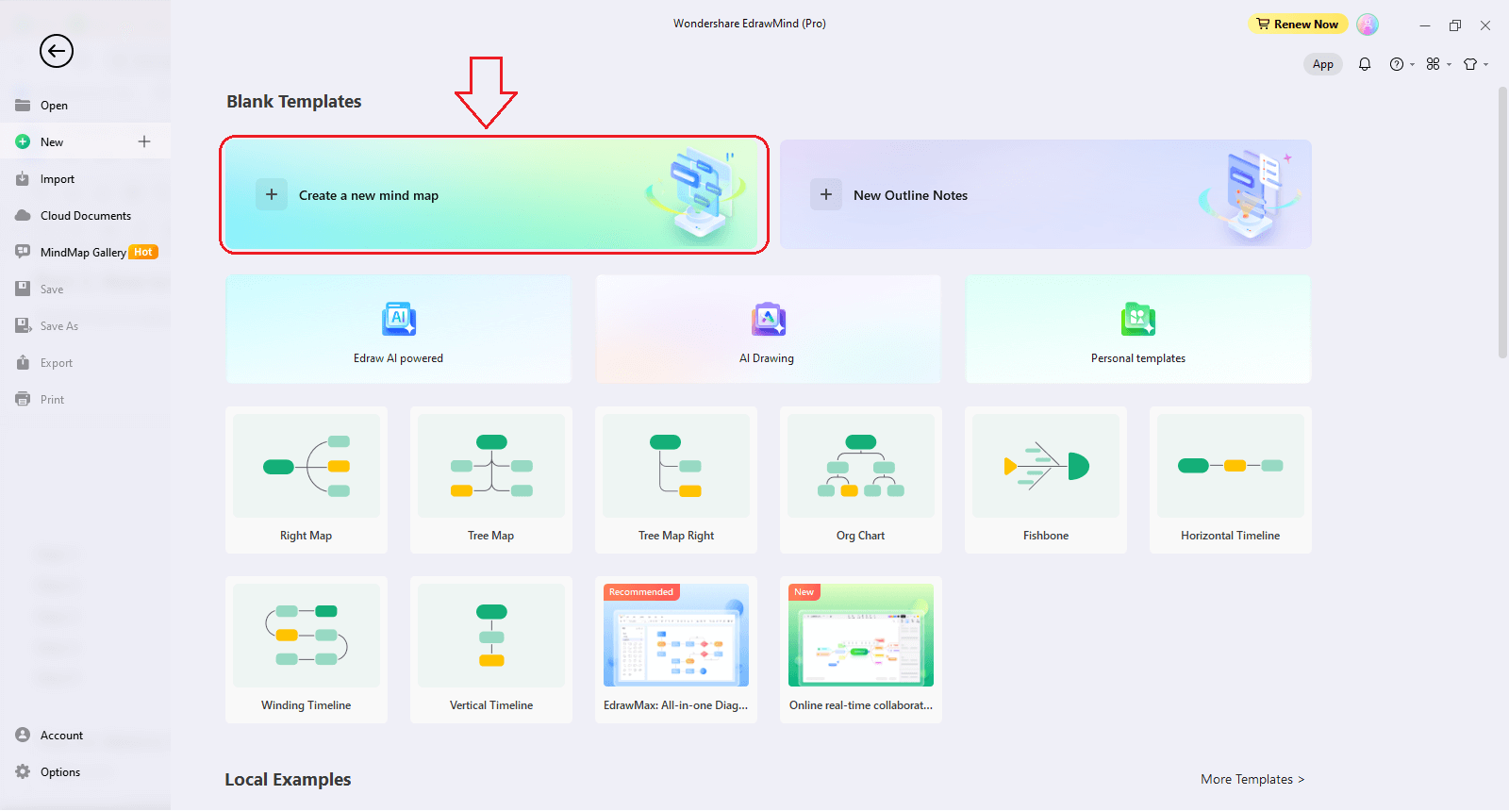Open the notifications bell icon
Image resolution: width=1509 pixels, height=811 pixels.
pos(1365,64)
